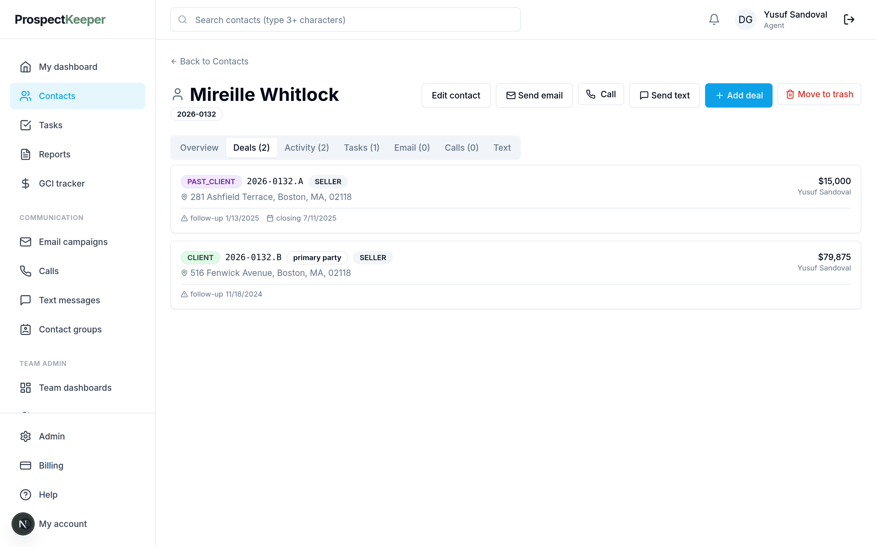Screen dimensions: 876x547
Task: Click the Email campaigns envelope icon
Action: pyautogui.click(x=25, y=242)
